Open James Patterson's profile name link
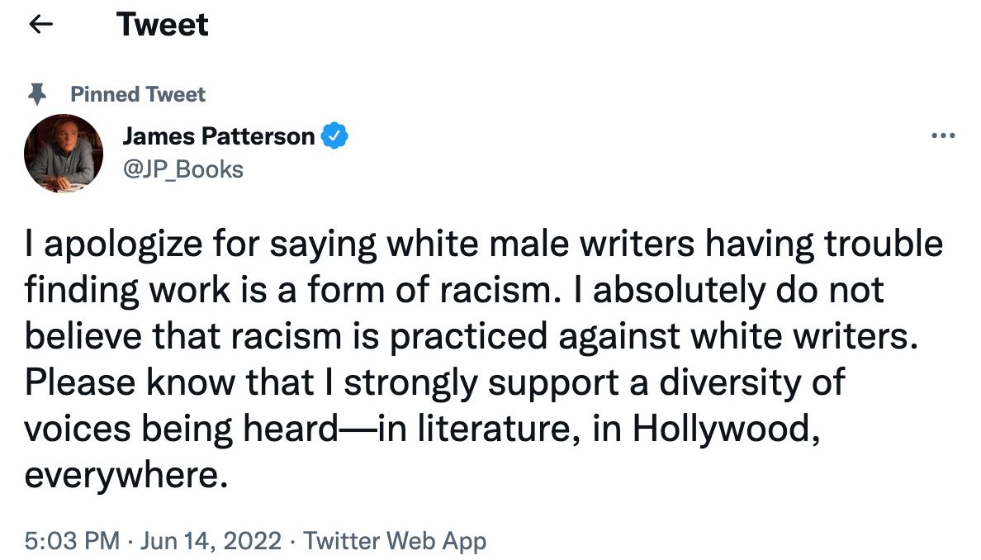Screen dimensions: 981x560 point(218,135)
